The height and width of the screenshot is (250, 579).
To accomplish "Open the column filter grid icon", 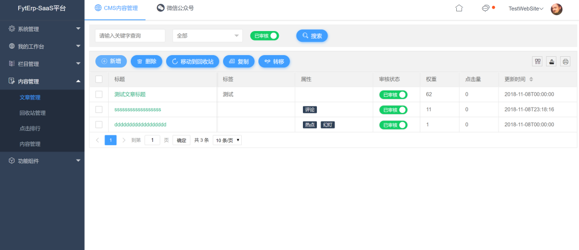I will coord(537,61).
